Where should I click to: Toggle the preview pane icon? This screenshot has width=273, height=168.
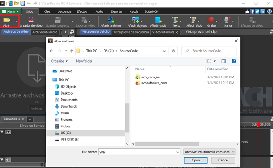pyautogui.click(x=224, y=61)
